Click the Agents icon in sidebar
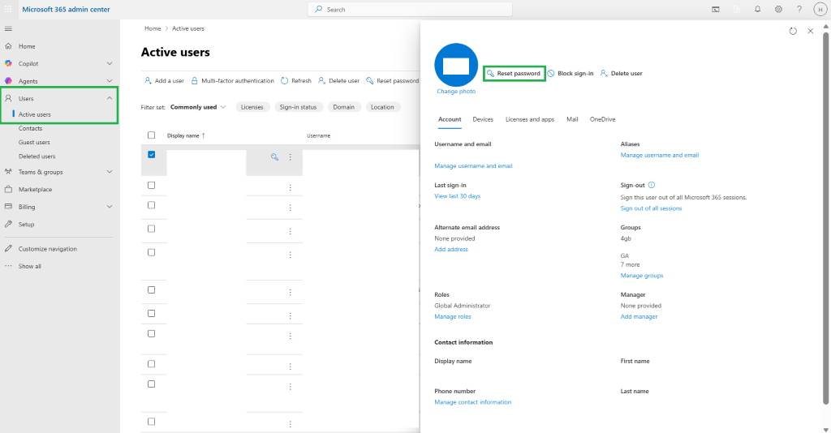This screenshot has height=433, width=831. point(8,81)
